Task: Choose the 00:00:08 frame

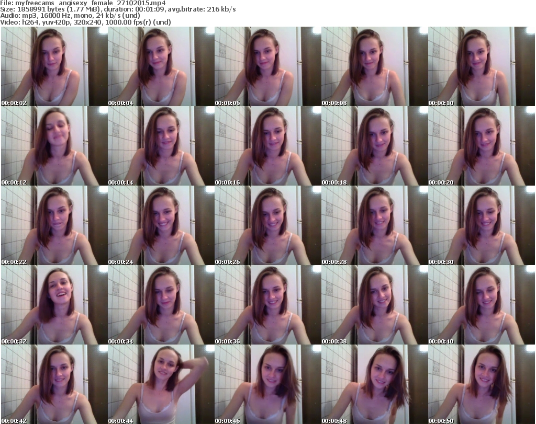Action: coord(375,66)
